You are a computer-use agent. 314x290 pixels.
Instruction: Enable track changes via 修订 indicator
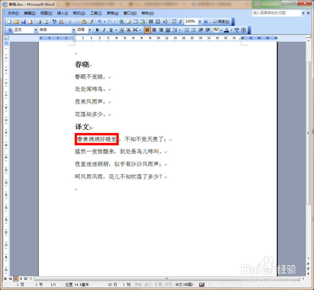(148, 285)
